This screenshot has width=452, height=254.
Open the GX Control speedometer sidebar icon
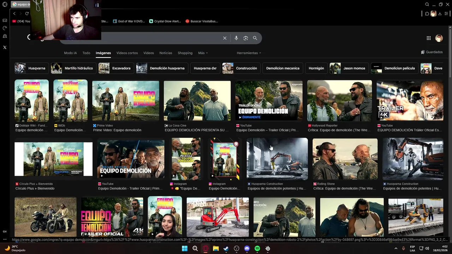point(5,28)
